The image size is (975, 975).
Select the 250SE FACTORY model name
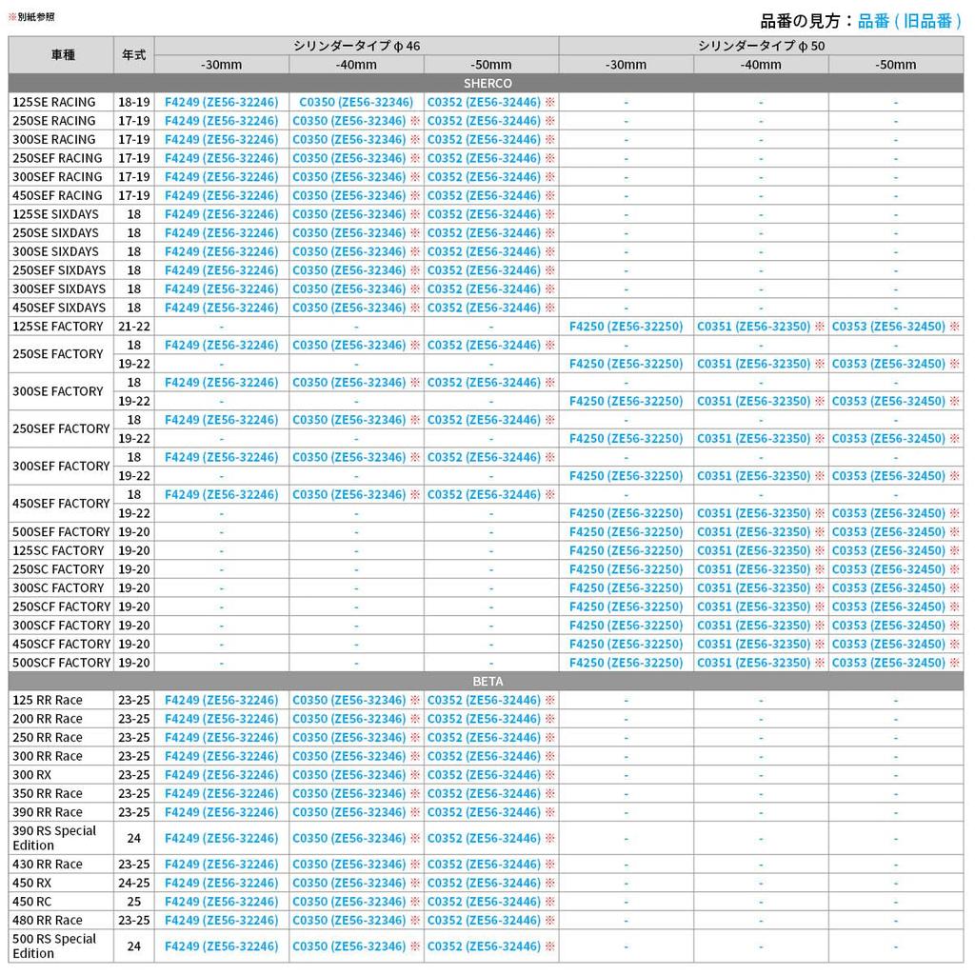(x=58, y=354)
